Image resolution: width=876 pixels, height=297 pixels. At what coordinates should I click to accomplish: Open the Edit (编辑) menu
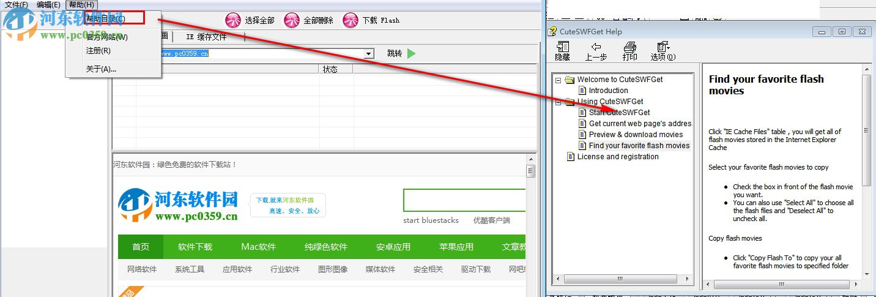(48, 4)
